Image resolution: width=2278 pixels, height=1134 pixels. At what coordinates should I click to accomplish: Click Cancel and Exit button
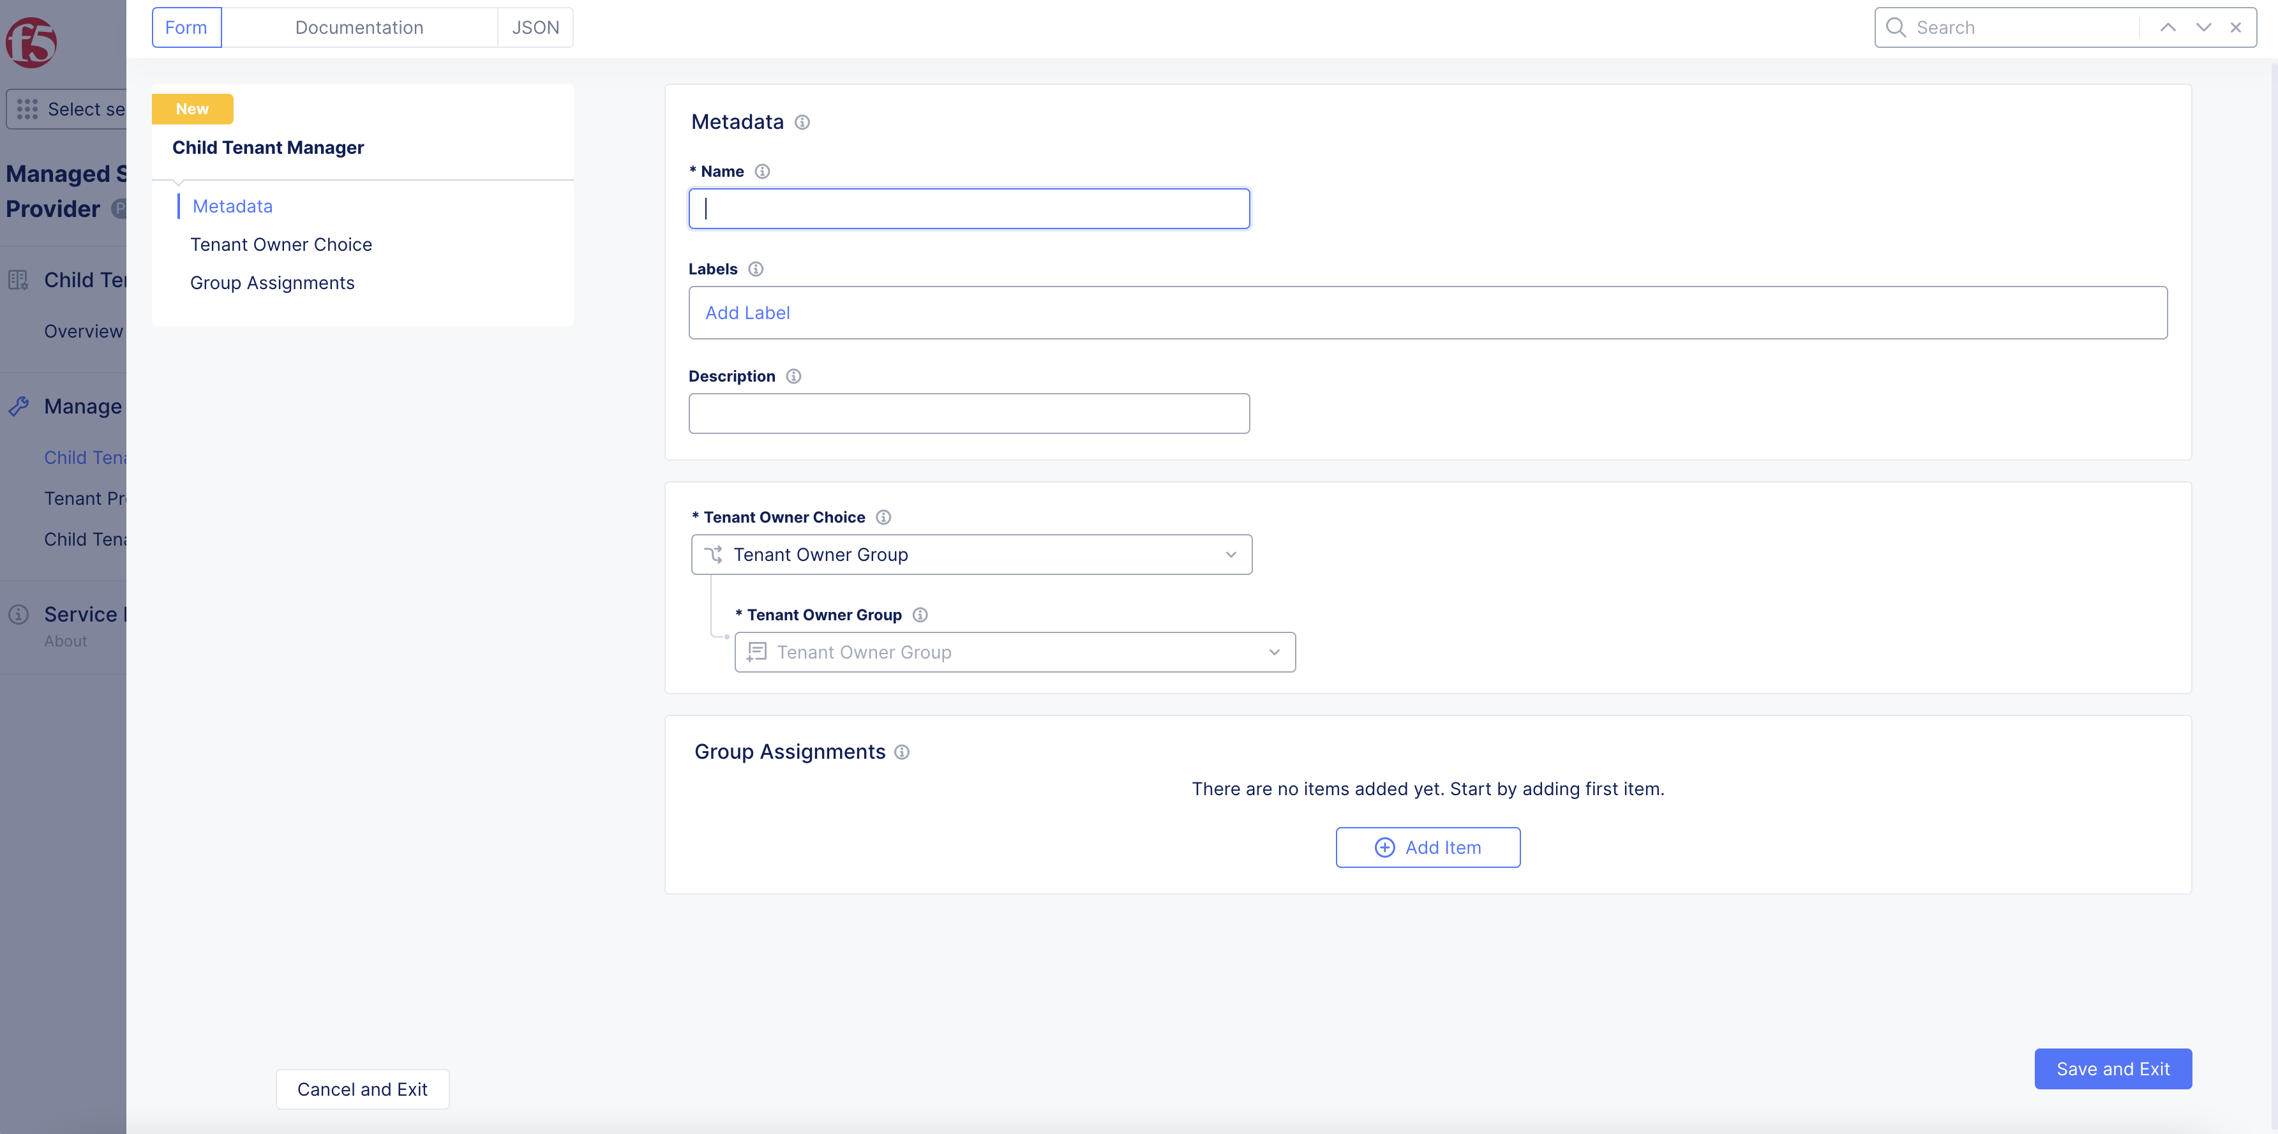(x=362, y=1089)
